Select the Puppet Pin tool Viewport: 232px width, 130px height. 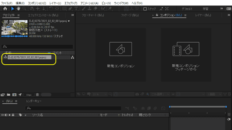(x=110, y=9)
